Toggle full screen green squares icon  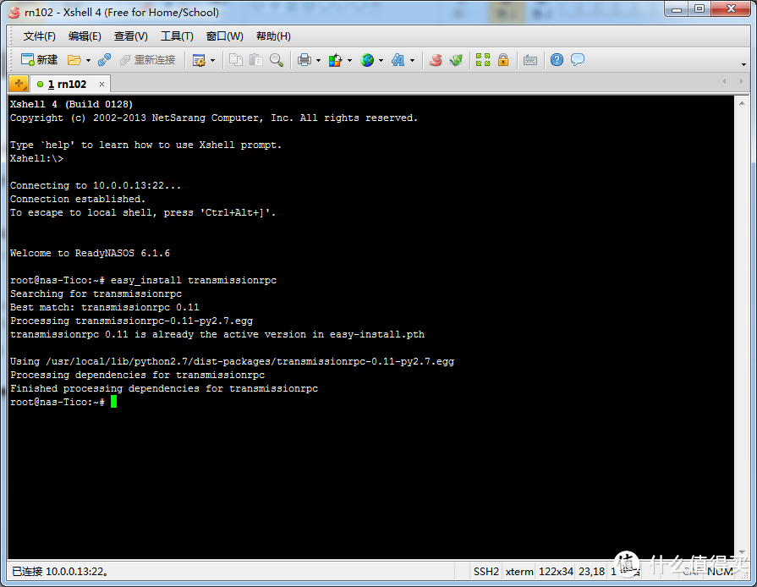pyautogui.click(x=483, y=60)
